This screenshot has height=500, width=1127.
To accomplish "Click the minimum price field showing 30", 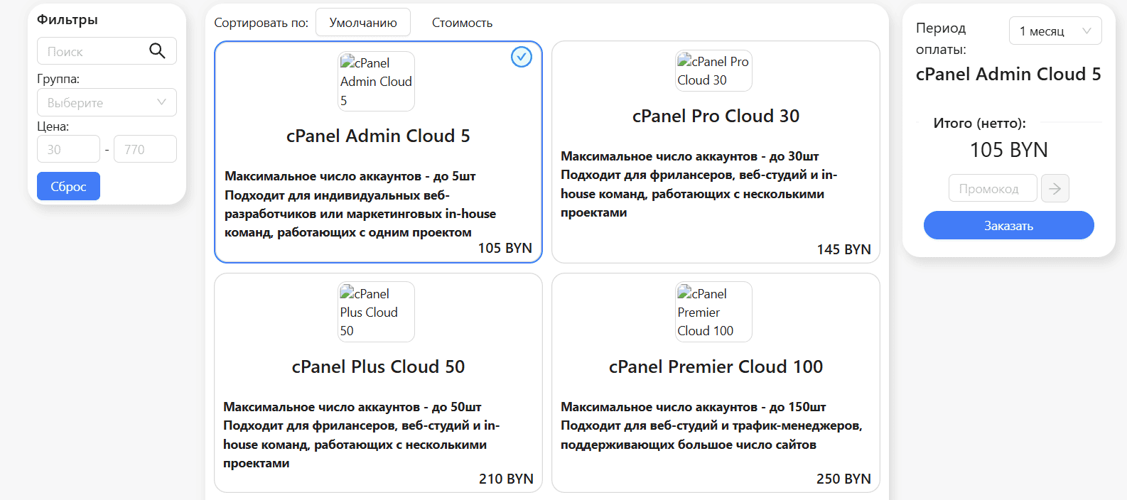I will (68, 149).
